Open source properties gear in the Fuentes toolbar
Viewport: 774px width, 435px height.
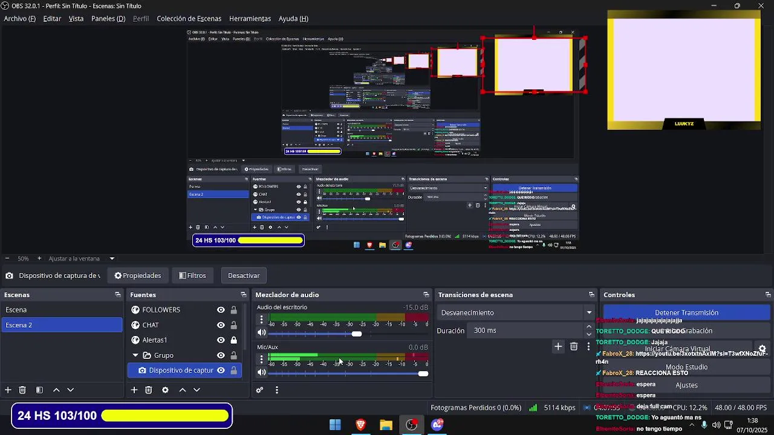click(165, 390)
